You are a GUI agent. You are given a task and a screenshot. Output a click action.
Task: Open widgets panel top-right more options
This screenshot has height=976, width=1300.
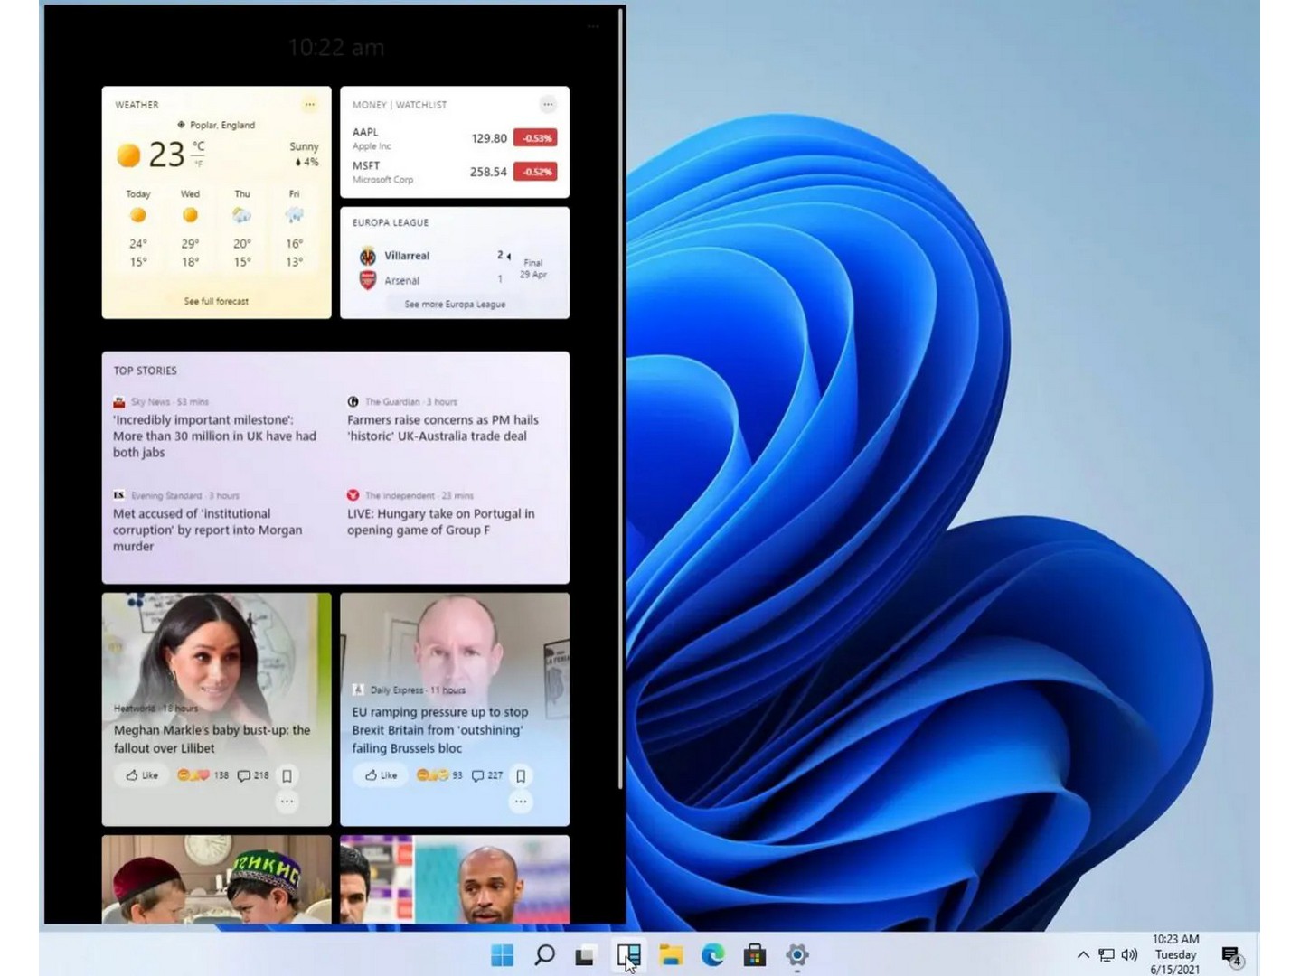593,26
